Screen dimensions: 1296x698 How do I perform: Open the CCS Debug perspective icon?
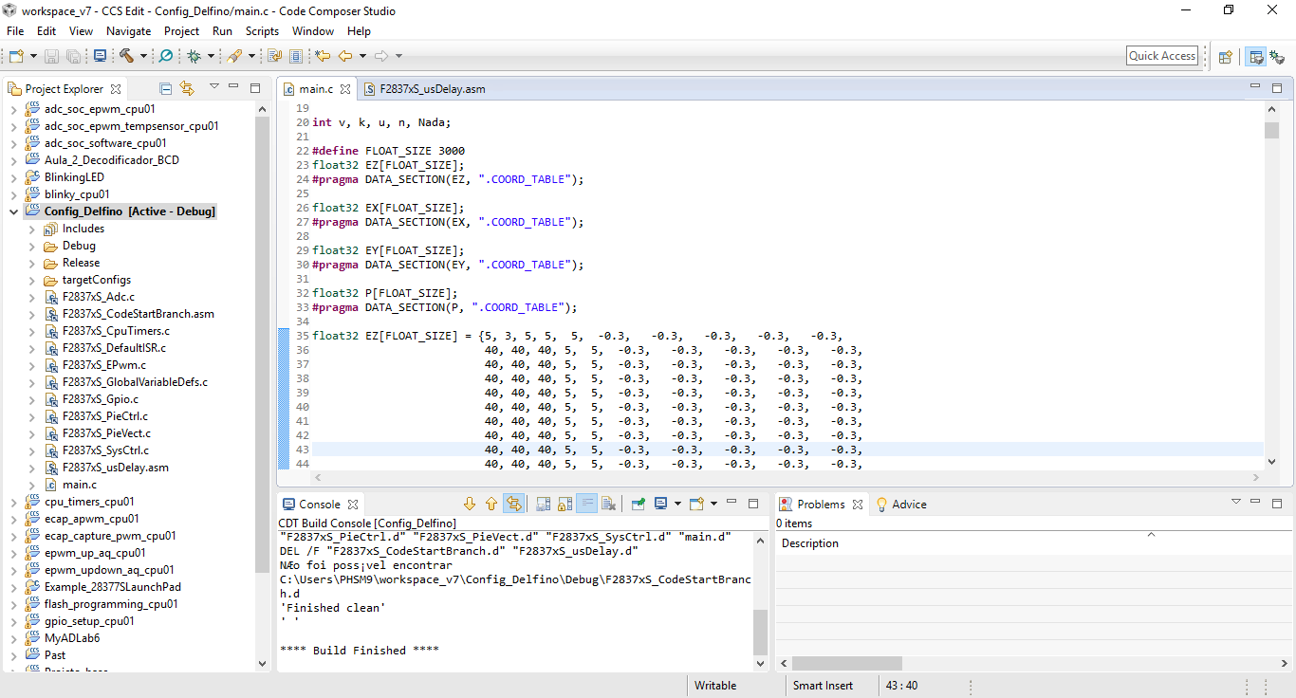coord(1277,57)
